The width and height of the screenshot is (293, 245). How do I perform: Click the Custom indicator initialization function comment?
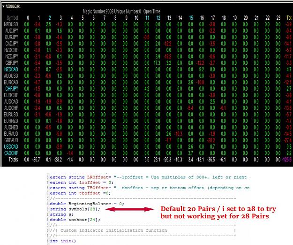tap(113, 230)
